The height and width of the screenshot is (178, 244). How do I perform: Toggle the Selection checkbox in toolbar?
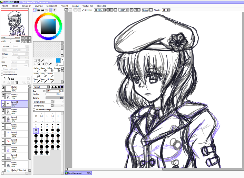pyautogui.click(x=83, y=10)
